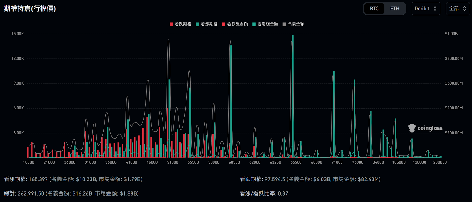Toggle the 名義金額 legend series
Screen dimensions: 472x202
pyautogui.click(x=293, y=24)
